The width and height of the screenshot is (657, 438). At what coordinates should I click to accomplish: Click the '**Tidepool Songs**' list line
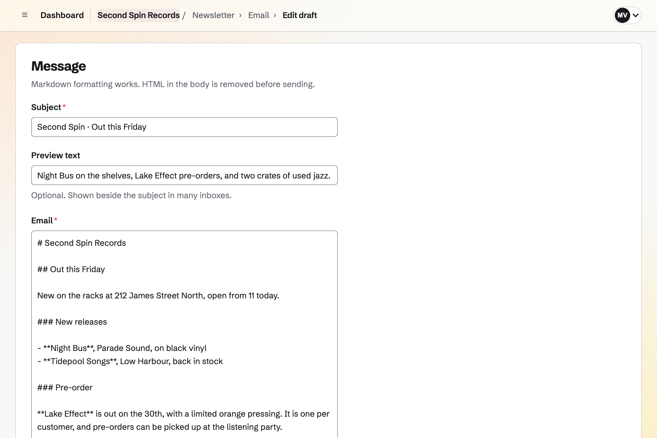pyautogui.click(x=130, y=361)
